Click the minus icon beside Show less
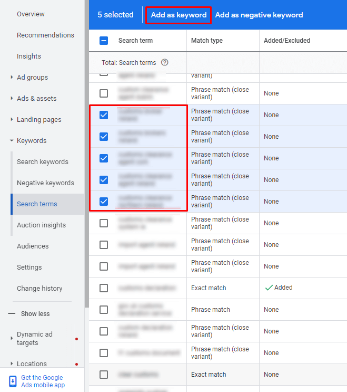The height and width of the screenshot is (392, 347). pos(12,313)
